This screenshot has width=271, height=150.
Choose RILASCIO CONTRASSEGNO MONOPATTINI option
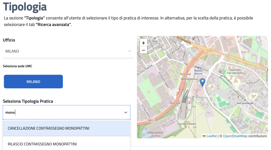click(66, 144)
